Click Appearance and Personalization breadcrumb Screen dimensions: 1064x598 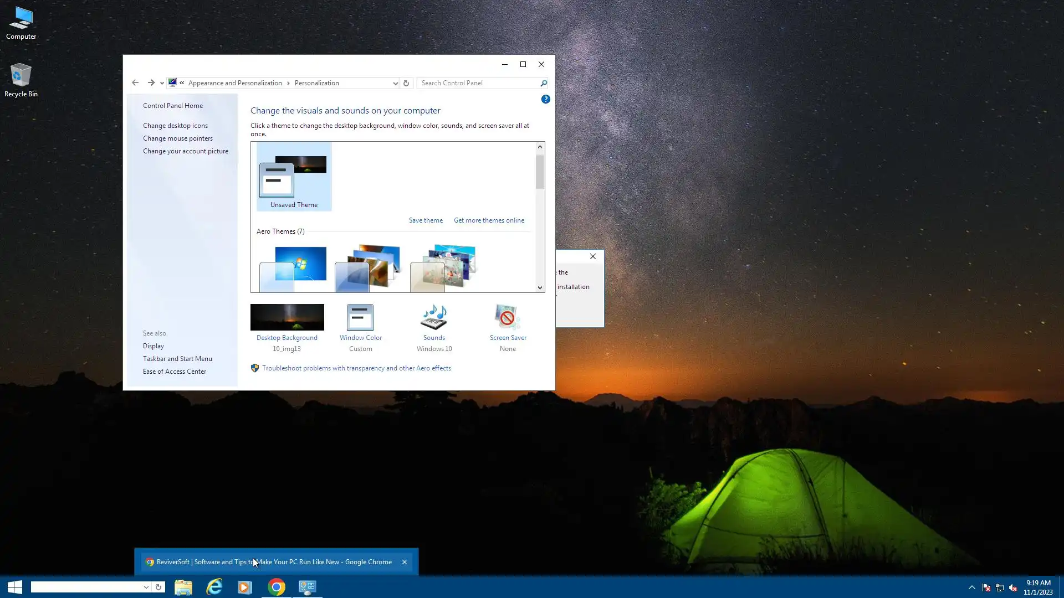(x=235, y=83)
